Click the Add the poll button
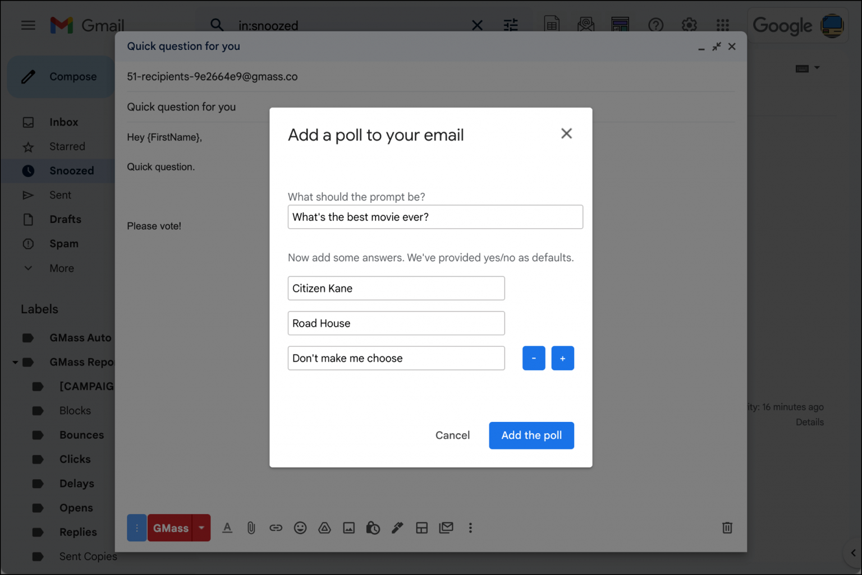 point(531,435)
